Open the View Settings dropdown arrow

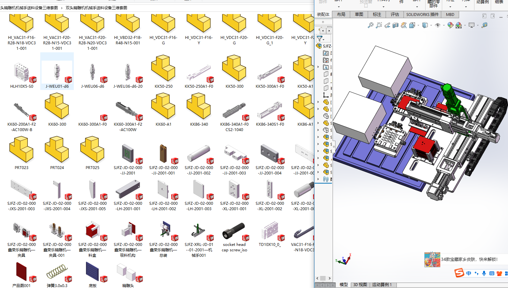point(478,26)
